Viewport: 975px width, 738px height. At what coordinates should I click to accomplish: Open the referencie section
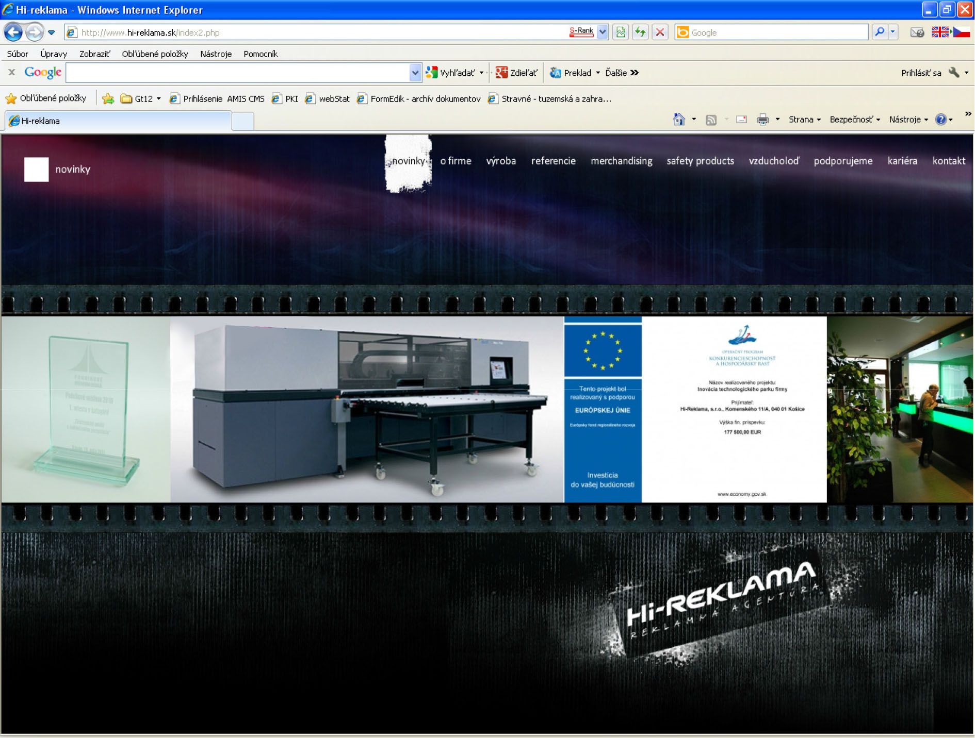553,161
